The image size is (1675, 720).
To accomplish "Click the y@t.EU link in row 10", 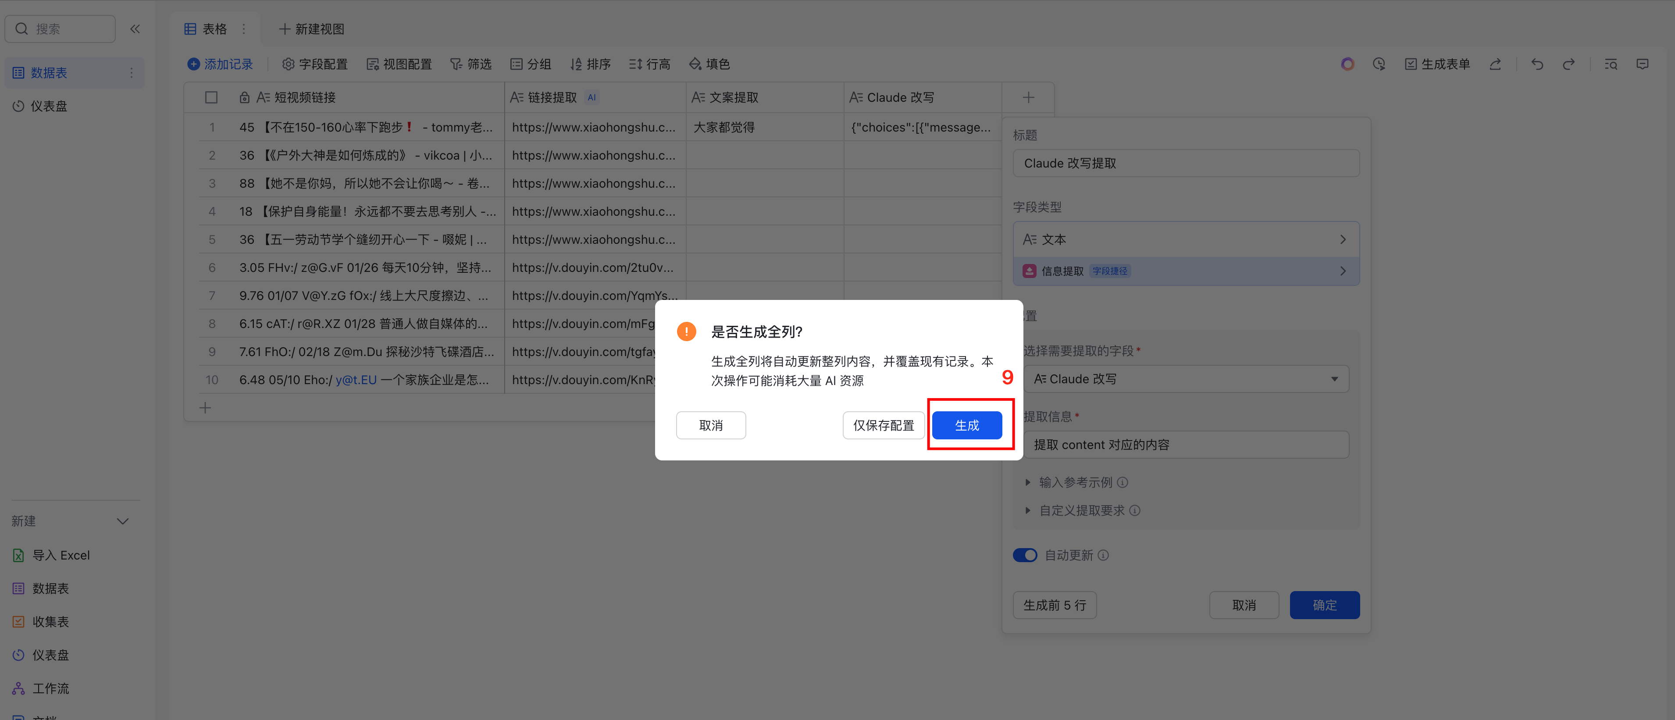I will 356,380.
